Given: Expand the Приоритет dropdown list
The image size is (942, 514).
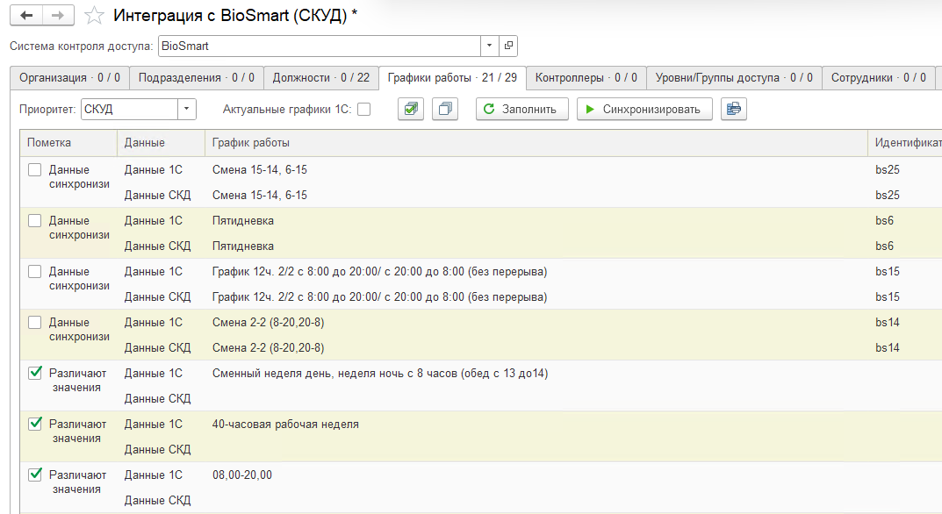Looking at the screenshot, I should pyautogui.click(x=187, y=109).
